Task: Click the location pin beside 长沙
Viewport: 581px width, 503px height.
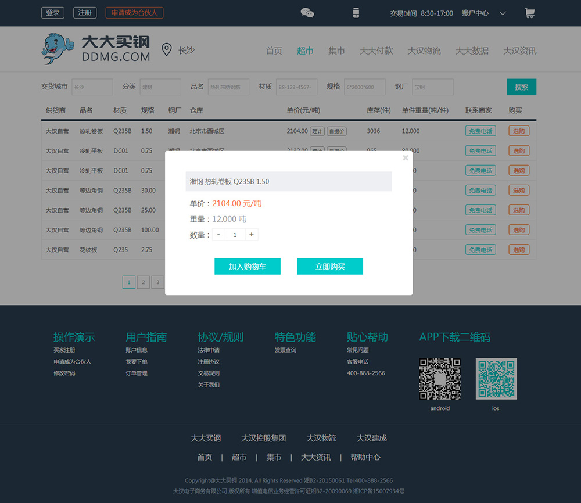Action: [x=167, y=49]
